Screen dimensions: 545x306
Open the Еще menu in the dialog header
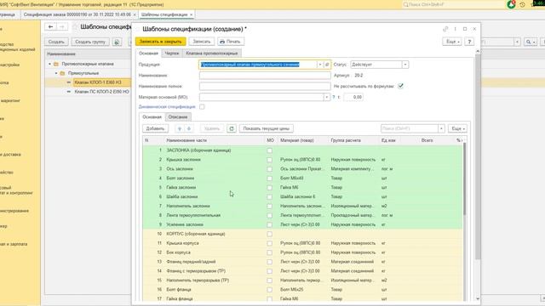click(452, 42)
